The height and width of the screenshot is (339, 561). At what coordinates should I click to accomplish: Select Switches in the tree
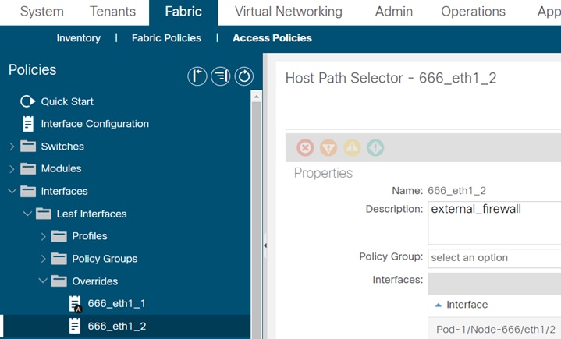(62, 146)
